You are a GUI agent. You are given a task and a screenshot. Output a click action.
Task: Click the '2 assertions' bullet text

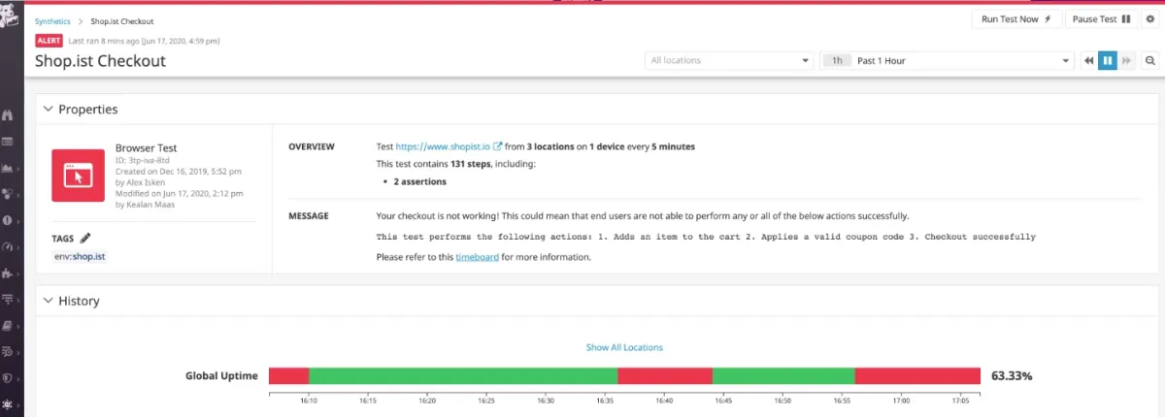coord(420,181)
